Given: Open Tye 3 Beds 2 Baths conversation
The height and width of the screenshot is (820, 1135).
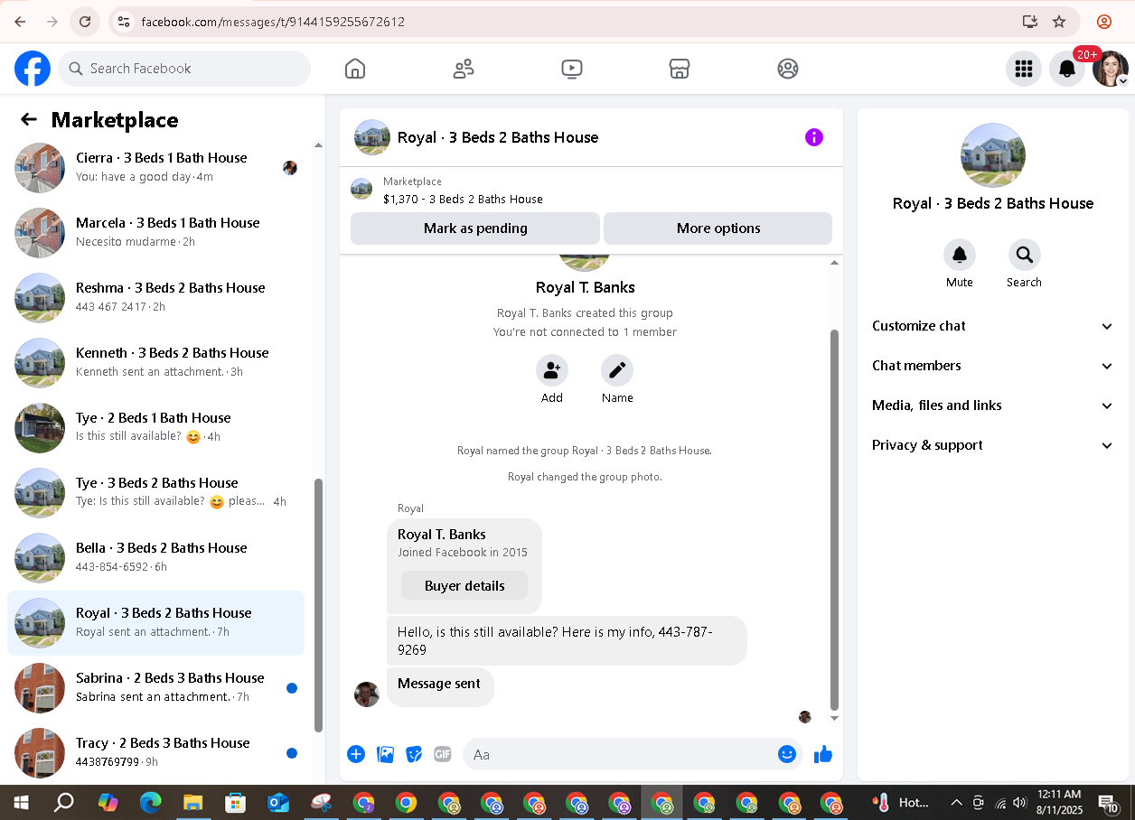Looking at the screenshot, I should [x=155, y=493].
